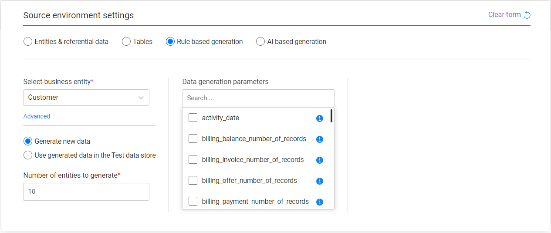This screenshot has height=233, width=551.
Task: Click the Clear form reset link
Action: click(509, 15)
